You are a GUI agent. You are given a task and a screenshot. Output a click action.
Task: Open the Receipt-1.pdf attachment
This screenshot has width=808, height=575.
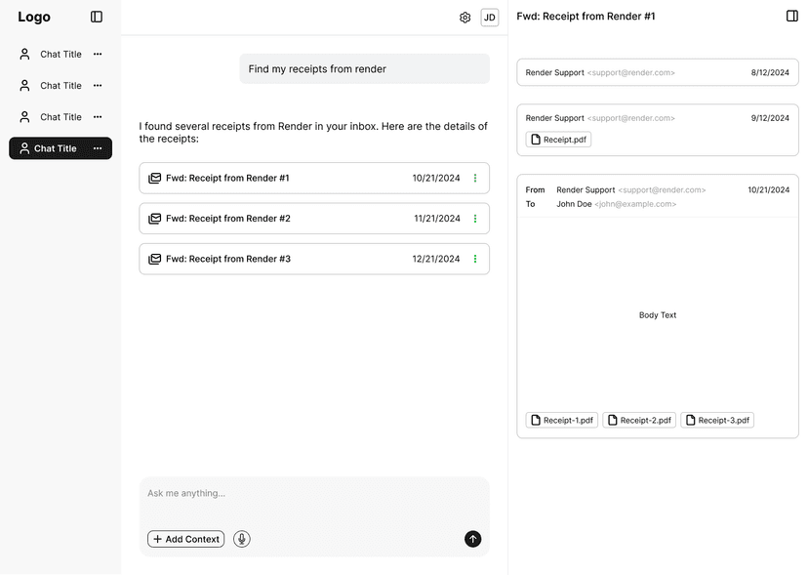[x=562, y=421]
